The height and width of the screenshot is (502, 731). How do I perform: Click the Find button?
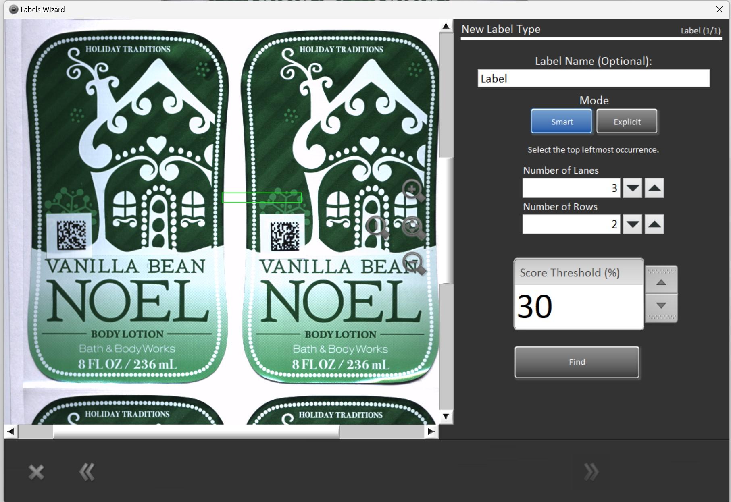point(577,362)
